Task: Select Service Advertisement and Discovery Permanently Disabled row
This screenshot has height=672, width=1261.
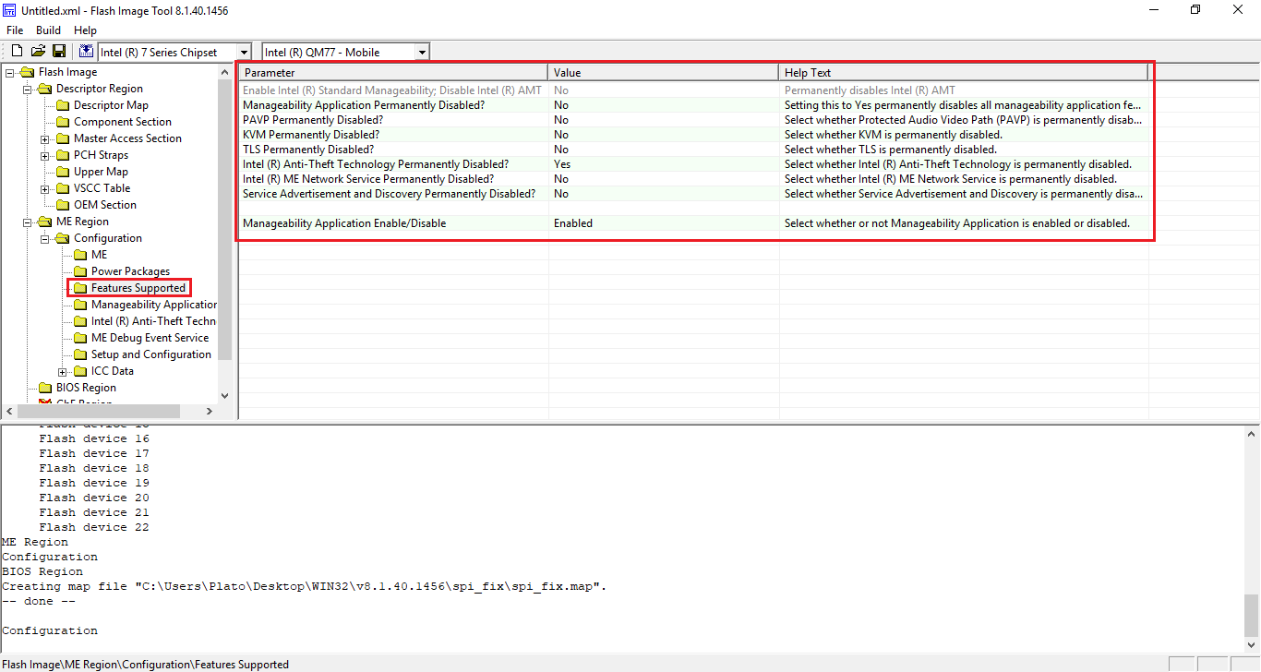Action: click(694, 194)
